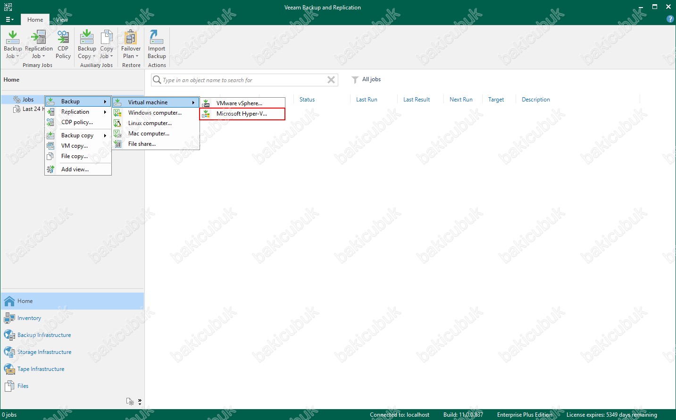The height and width of the screenshot is (420, 676).
Task: Open navigation pane configure buttons icon
Action: [x=130, y=402]
